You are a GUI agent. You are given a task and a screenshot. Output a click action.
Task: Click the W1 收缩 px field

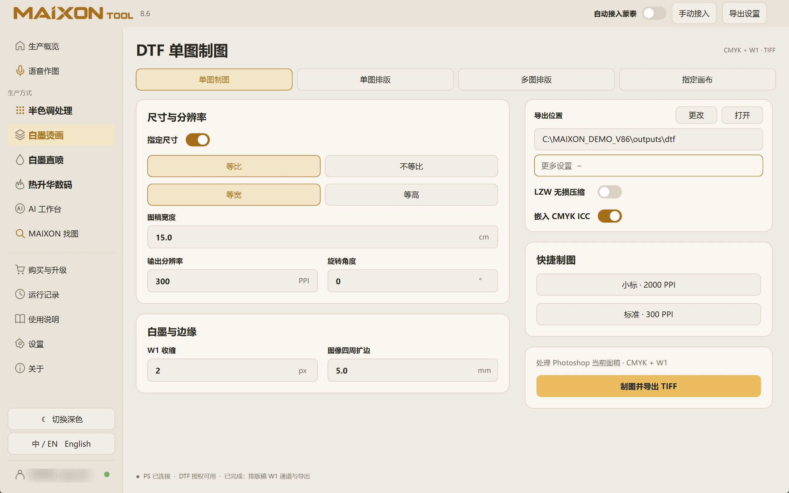point(232,371)
